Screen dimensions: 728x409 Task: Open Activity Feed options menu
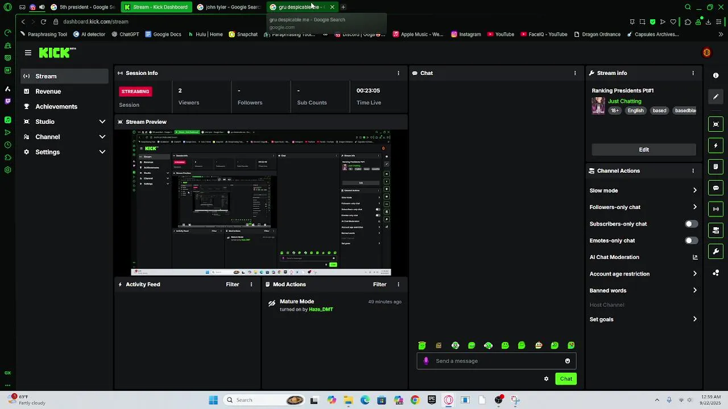pyautogui.click(x=251, y=285)
